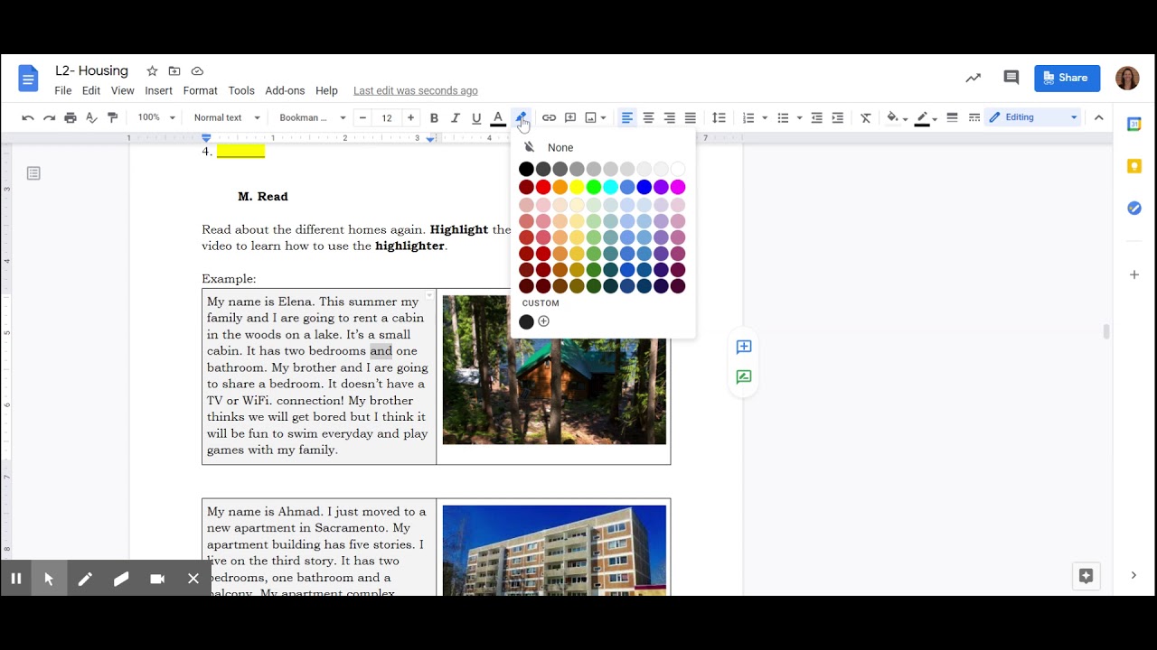Click the Insert image icon
The image size is (1157, 650).
pyautogui.click(x=590, y=117)
